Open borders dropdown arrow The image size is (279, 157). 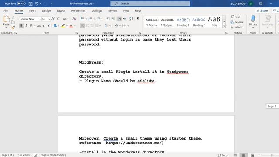click(x=128, y=26)
